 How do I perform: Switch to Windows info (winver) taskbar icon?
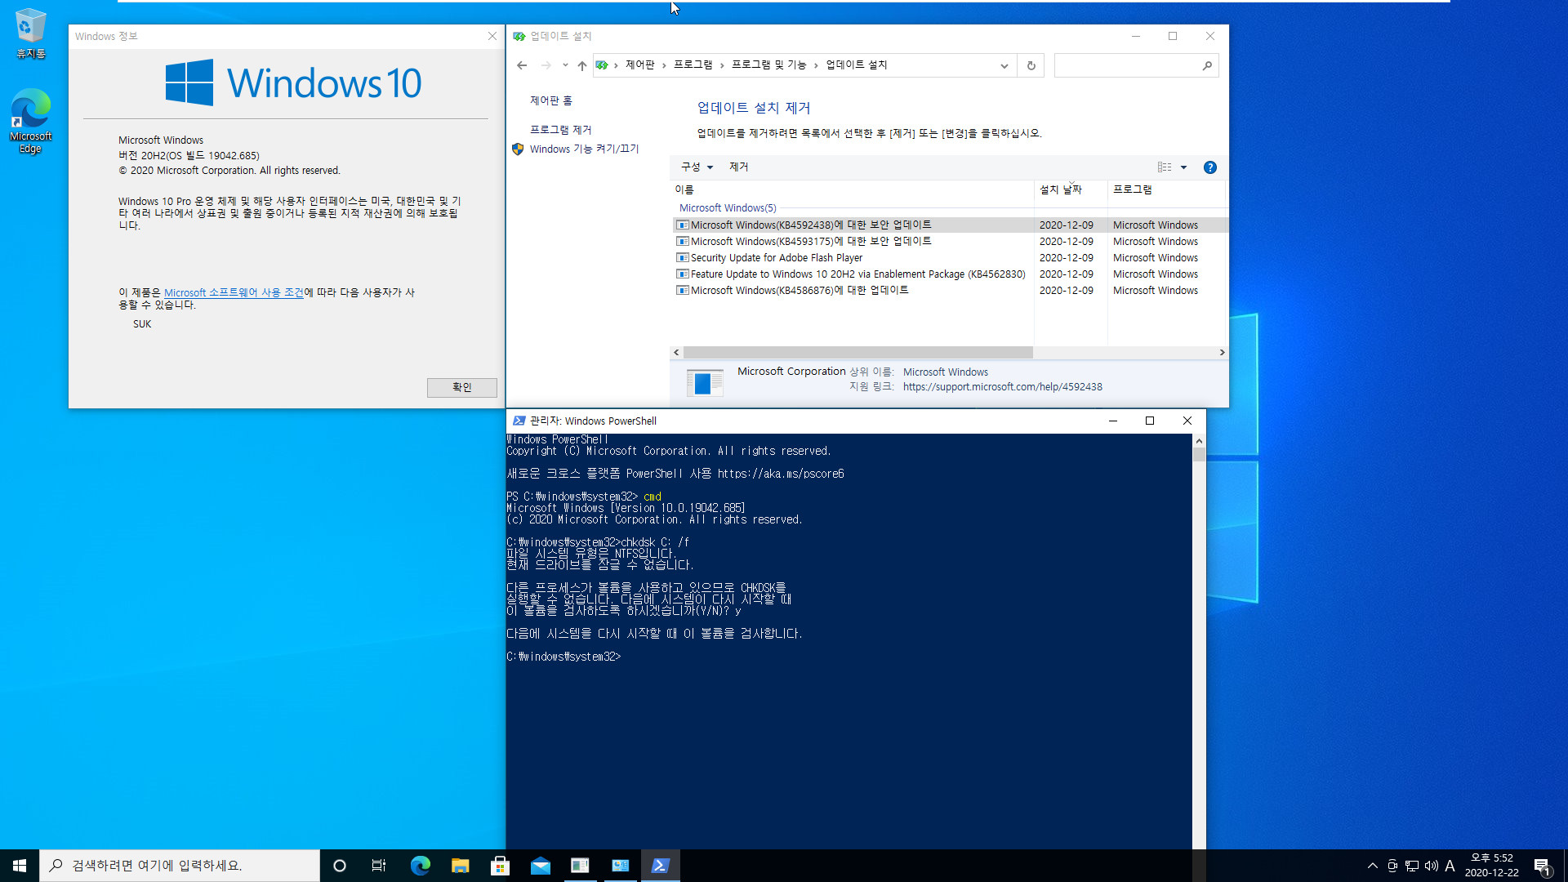[580, 866]
